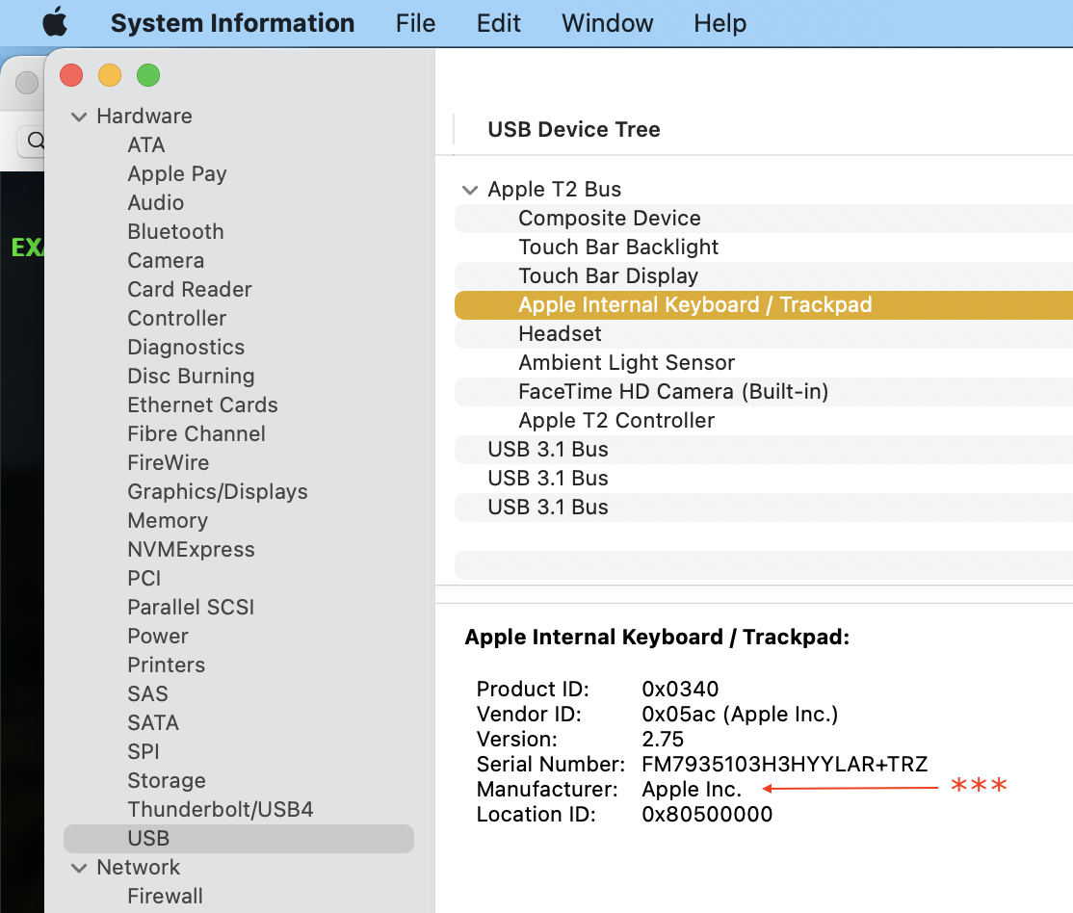This screenshot has height=913, width=1073.
Task: Collapse the Hardware section chevron
Action: (x=79, y=117)
